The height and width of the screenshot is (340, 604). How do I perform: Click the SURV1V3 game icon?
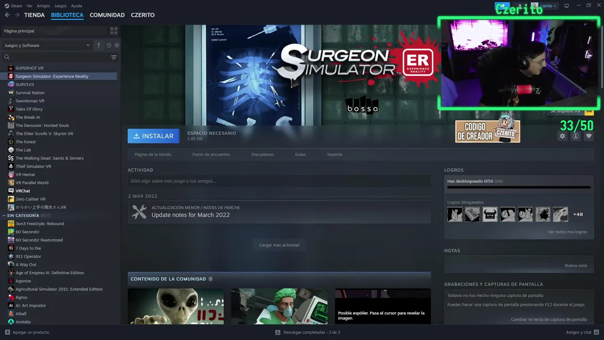point(11,85)
